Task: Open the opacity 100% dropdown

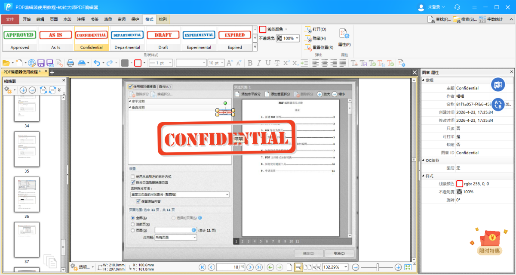Action: tap(297, 38)
